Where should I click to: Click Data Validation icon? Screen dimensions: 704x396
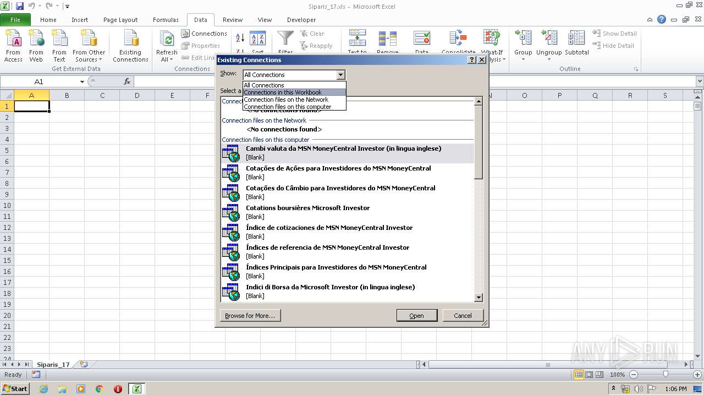coord(422,38)
